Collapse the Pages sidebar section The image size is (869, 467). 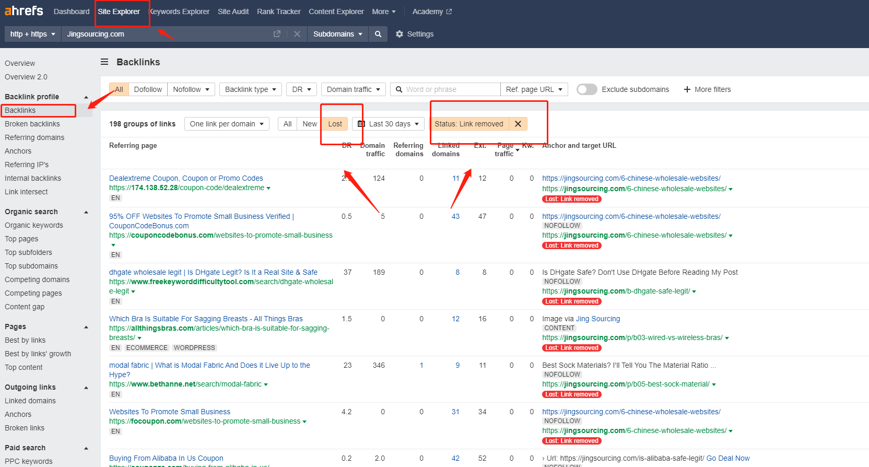pyautogui.click(x=86, y=327)
